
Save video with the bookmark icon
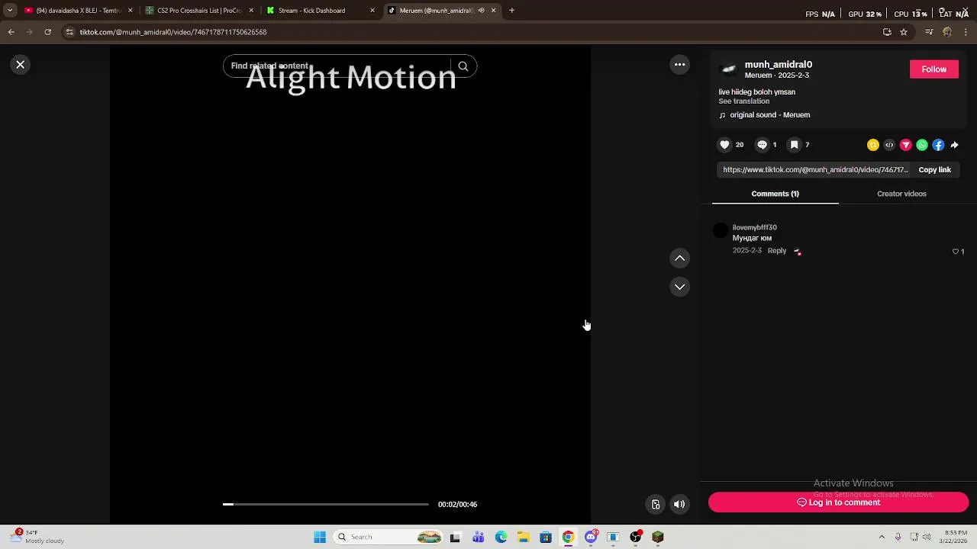[794, 145]
